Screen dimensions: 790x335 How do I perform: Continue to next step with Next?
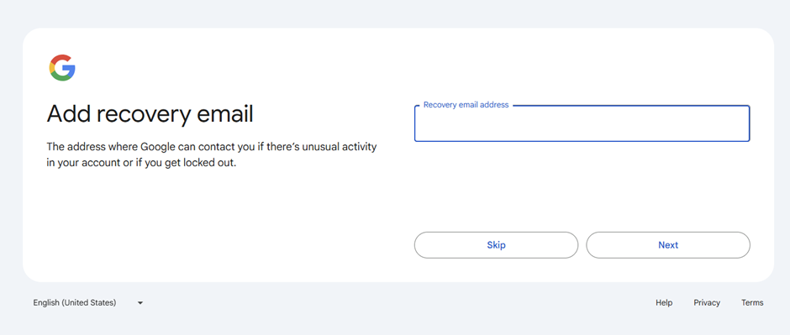tap(668, 245)
